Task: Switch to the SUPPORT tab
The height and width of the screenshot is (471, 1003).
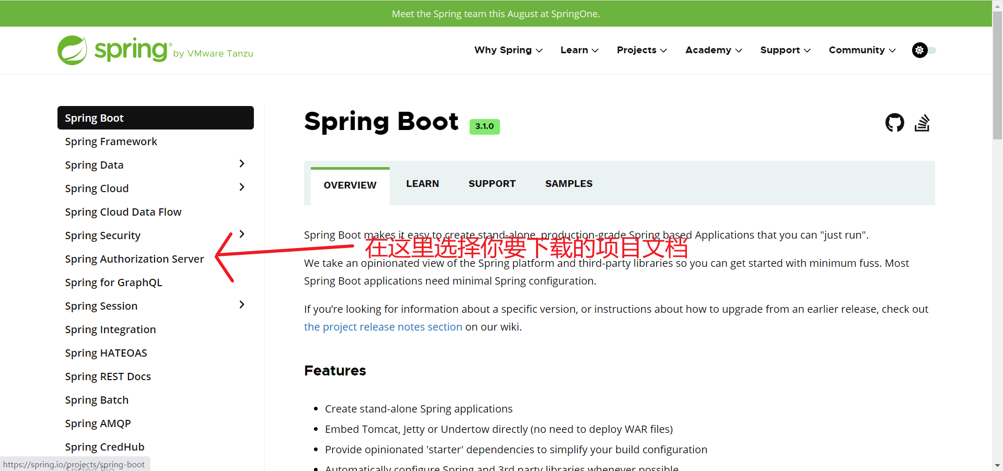Action: pyautogui.click(x=492, y=184)
